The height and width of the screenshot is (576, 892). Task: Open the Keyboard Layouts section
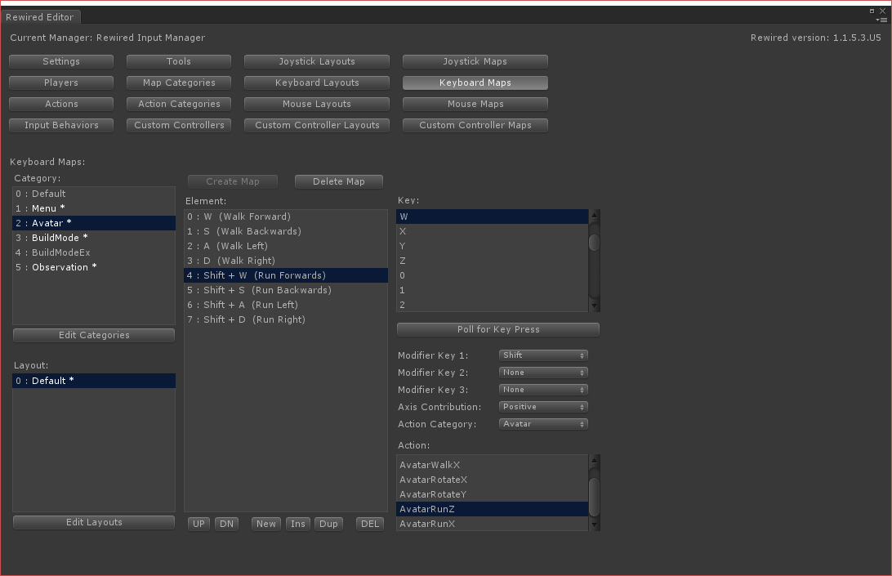[316, 83]
